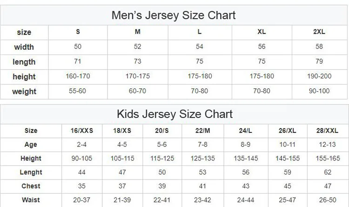Click the kids 22/M column header
This screenshot has height=207, width=349.
203,131
